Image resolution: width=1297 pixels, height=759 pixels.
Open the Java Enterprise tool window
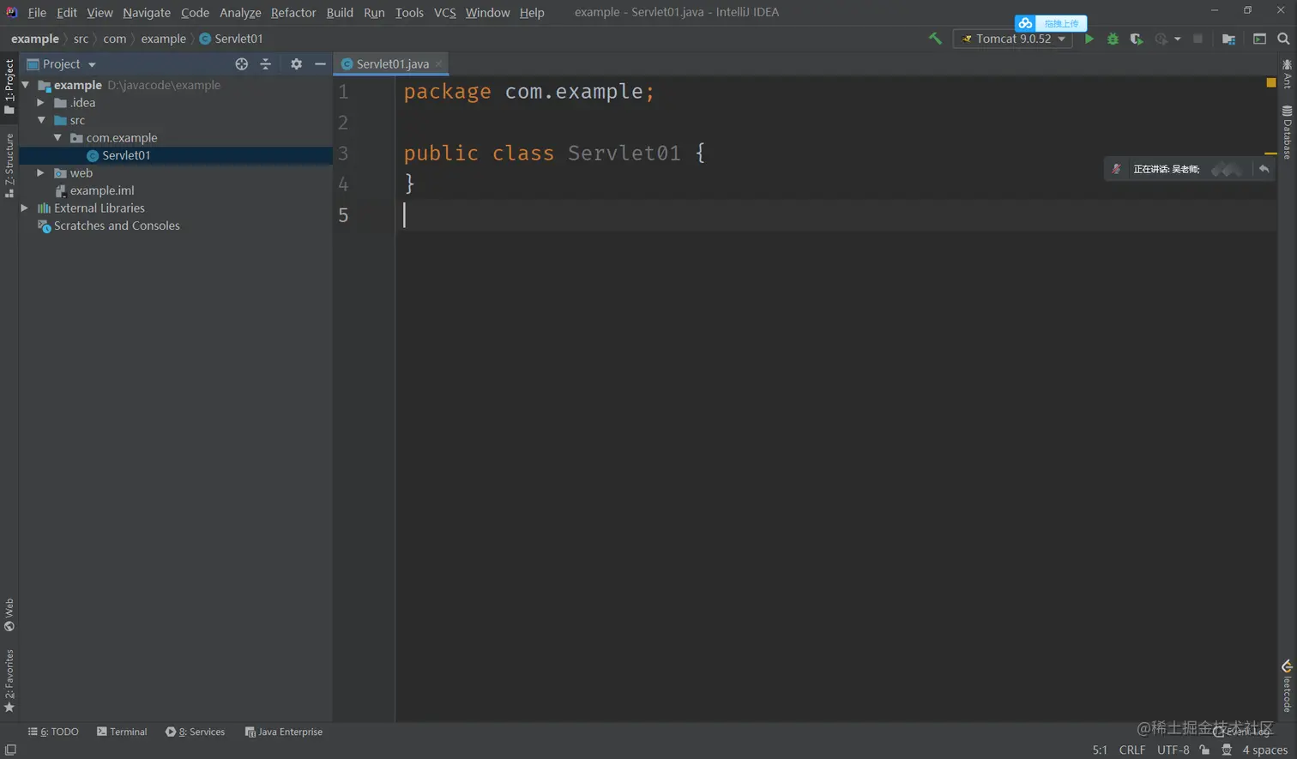tap(284, 732)
